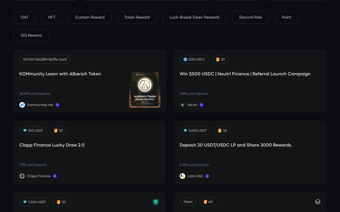This screenshot has height=212, width=340.
Task: Click the 500 USDC reward badge
Action: (x=194, y=59)
